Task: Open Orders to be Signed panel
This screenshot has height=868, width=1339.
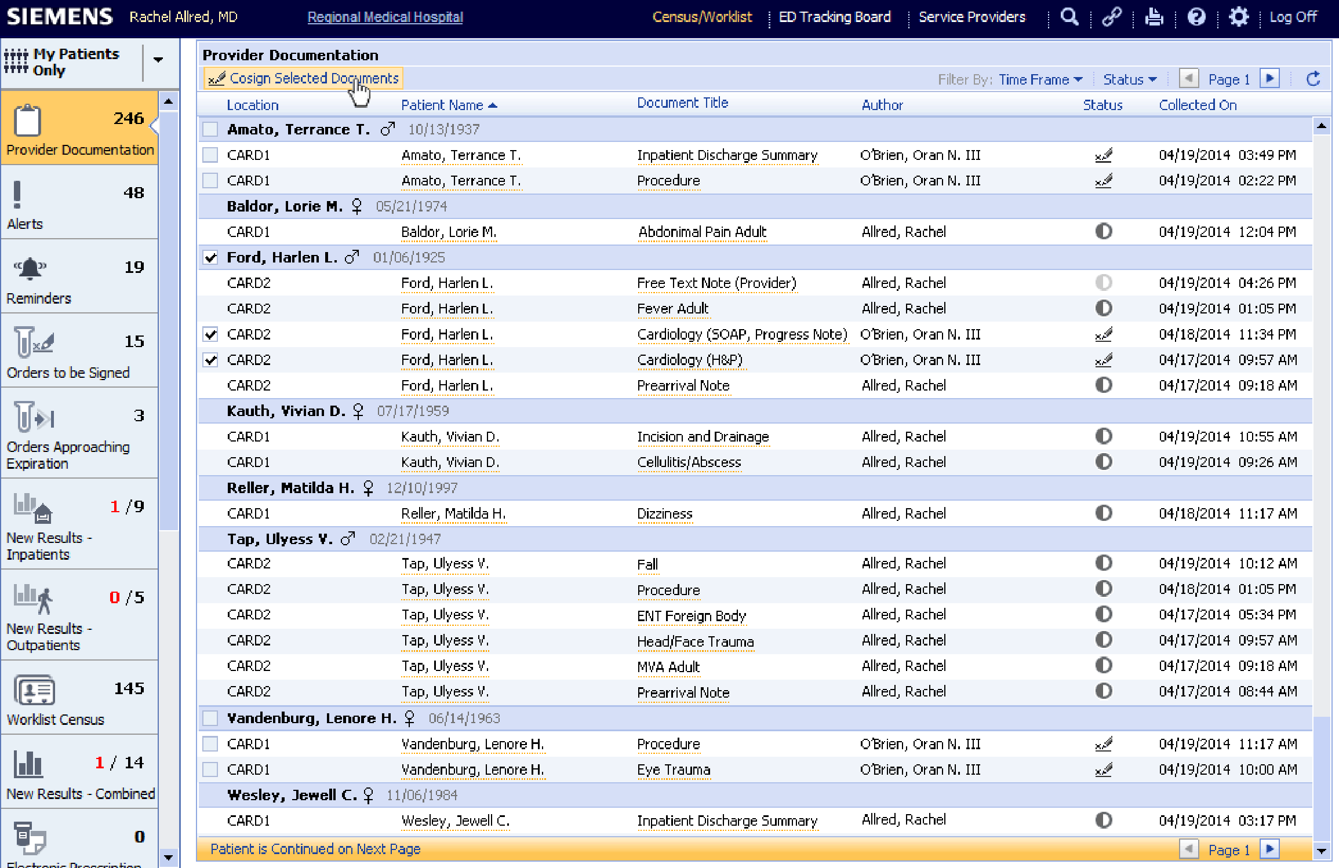Action: pyautogui.click(x=79, y=352)
